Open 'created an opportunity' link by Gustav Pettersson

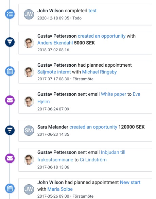tap(102, 36)
